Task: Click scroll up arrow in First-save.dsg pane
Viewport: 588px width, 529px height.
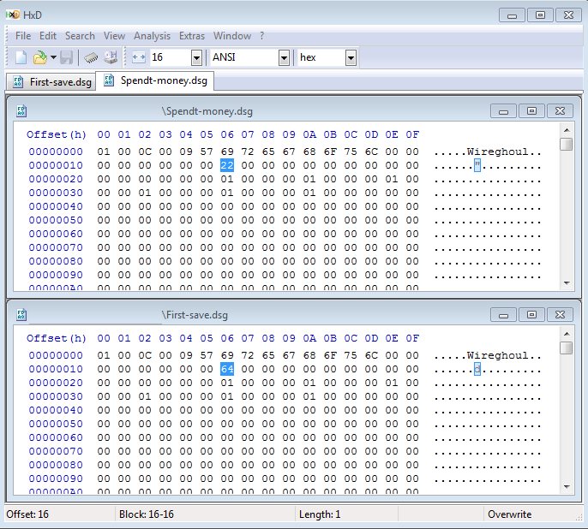Action: click(x=567, y=334)
